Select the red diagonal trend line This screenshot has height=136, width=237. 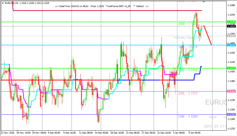coord(208,35)
